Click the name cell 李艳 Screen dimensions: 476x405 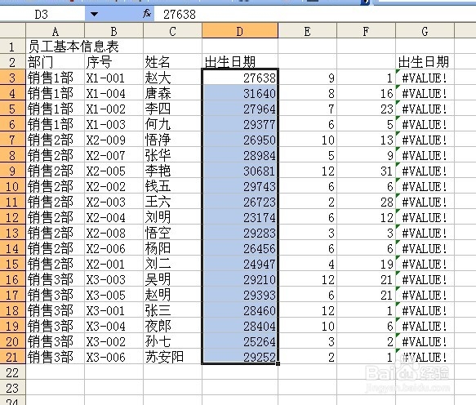click(x=172, y=171)
